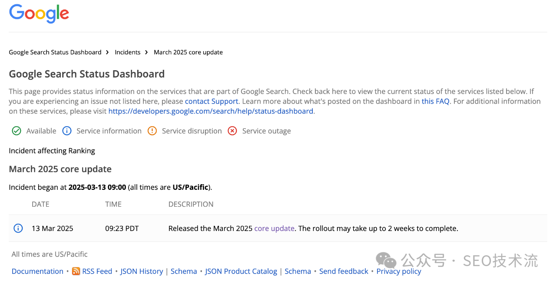
Task: Select the Incidents breadcrumb item
Action: [x=127, y=52]
